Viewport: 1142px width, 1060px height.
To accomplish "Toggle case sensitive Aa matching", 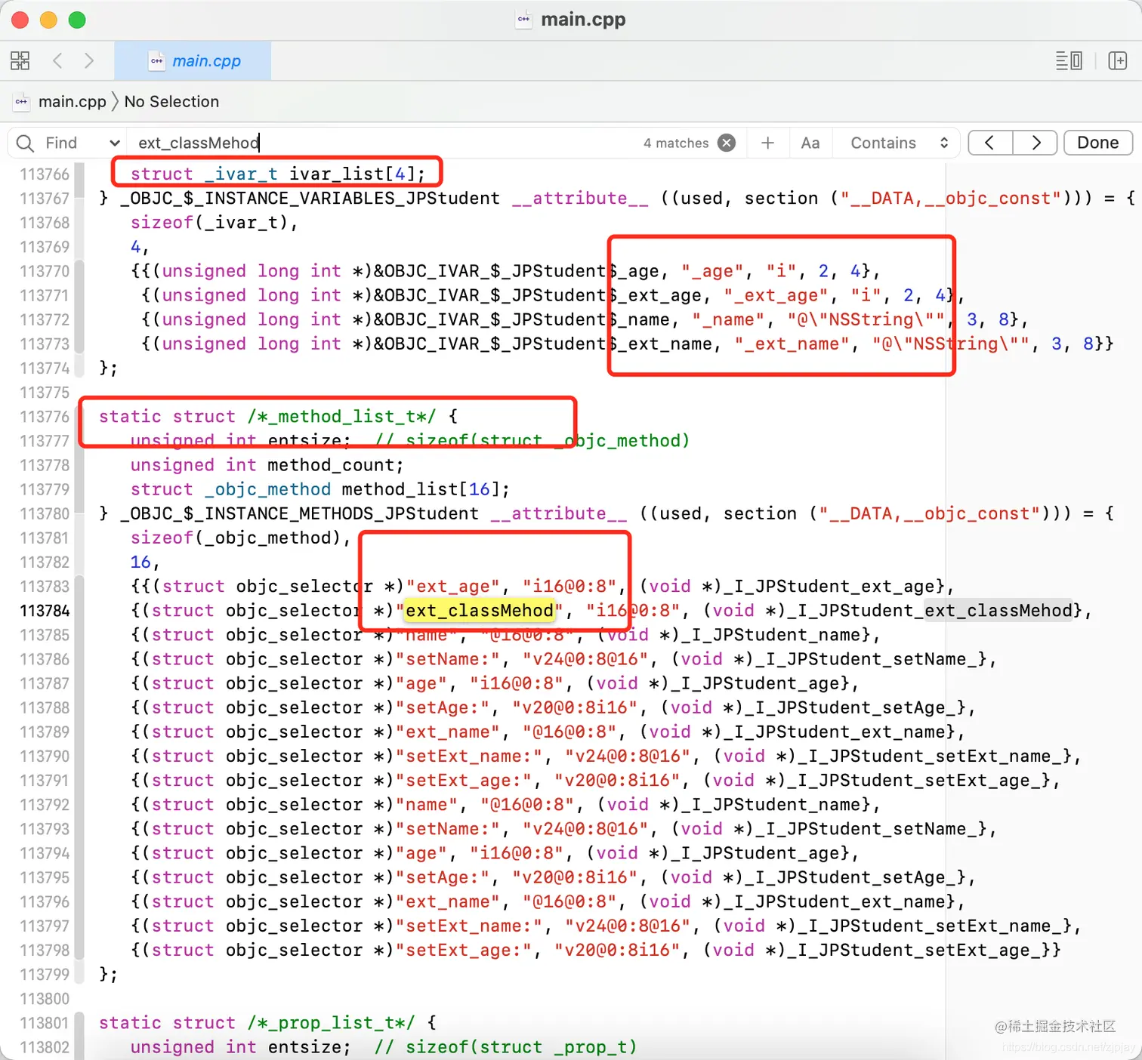I will pos(810,143).
